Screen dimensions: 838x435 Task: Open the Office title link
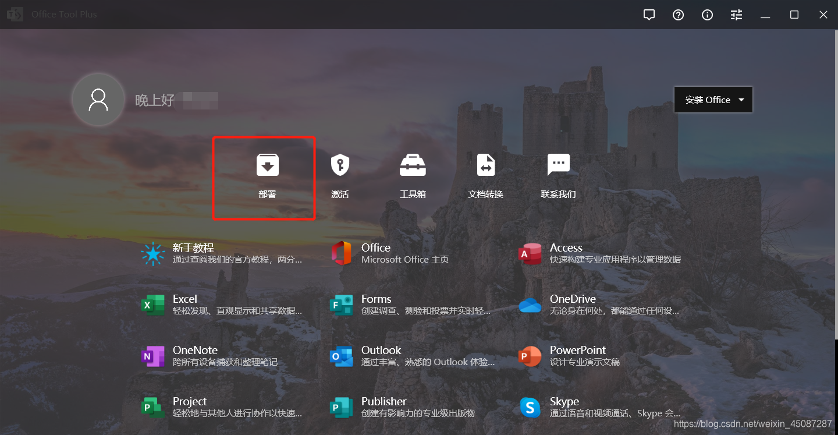pyautogui.click(x=376, y=247)
